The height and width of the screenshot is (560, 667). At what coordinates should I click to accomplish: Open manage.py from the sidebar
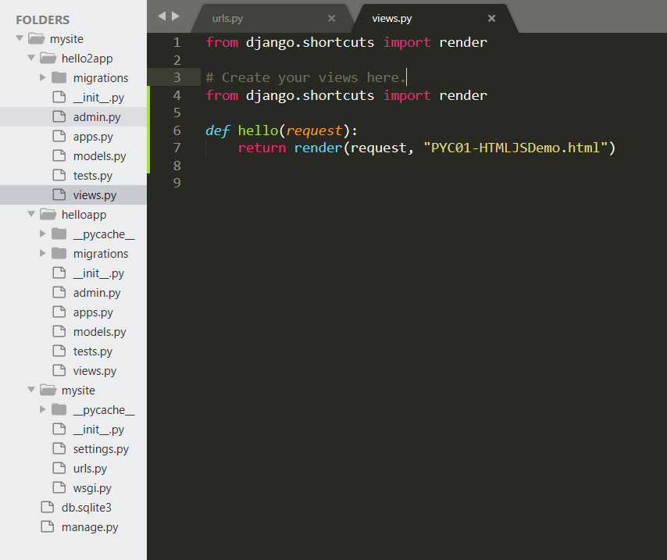(90, 527)
